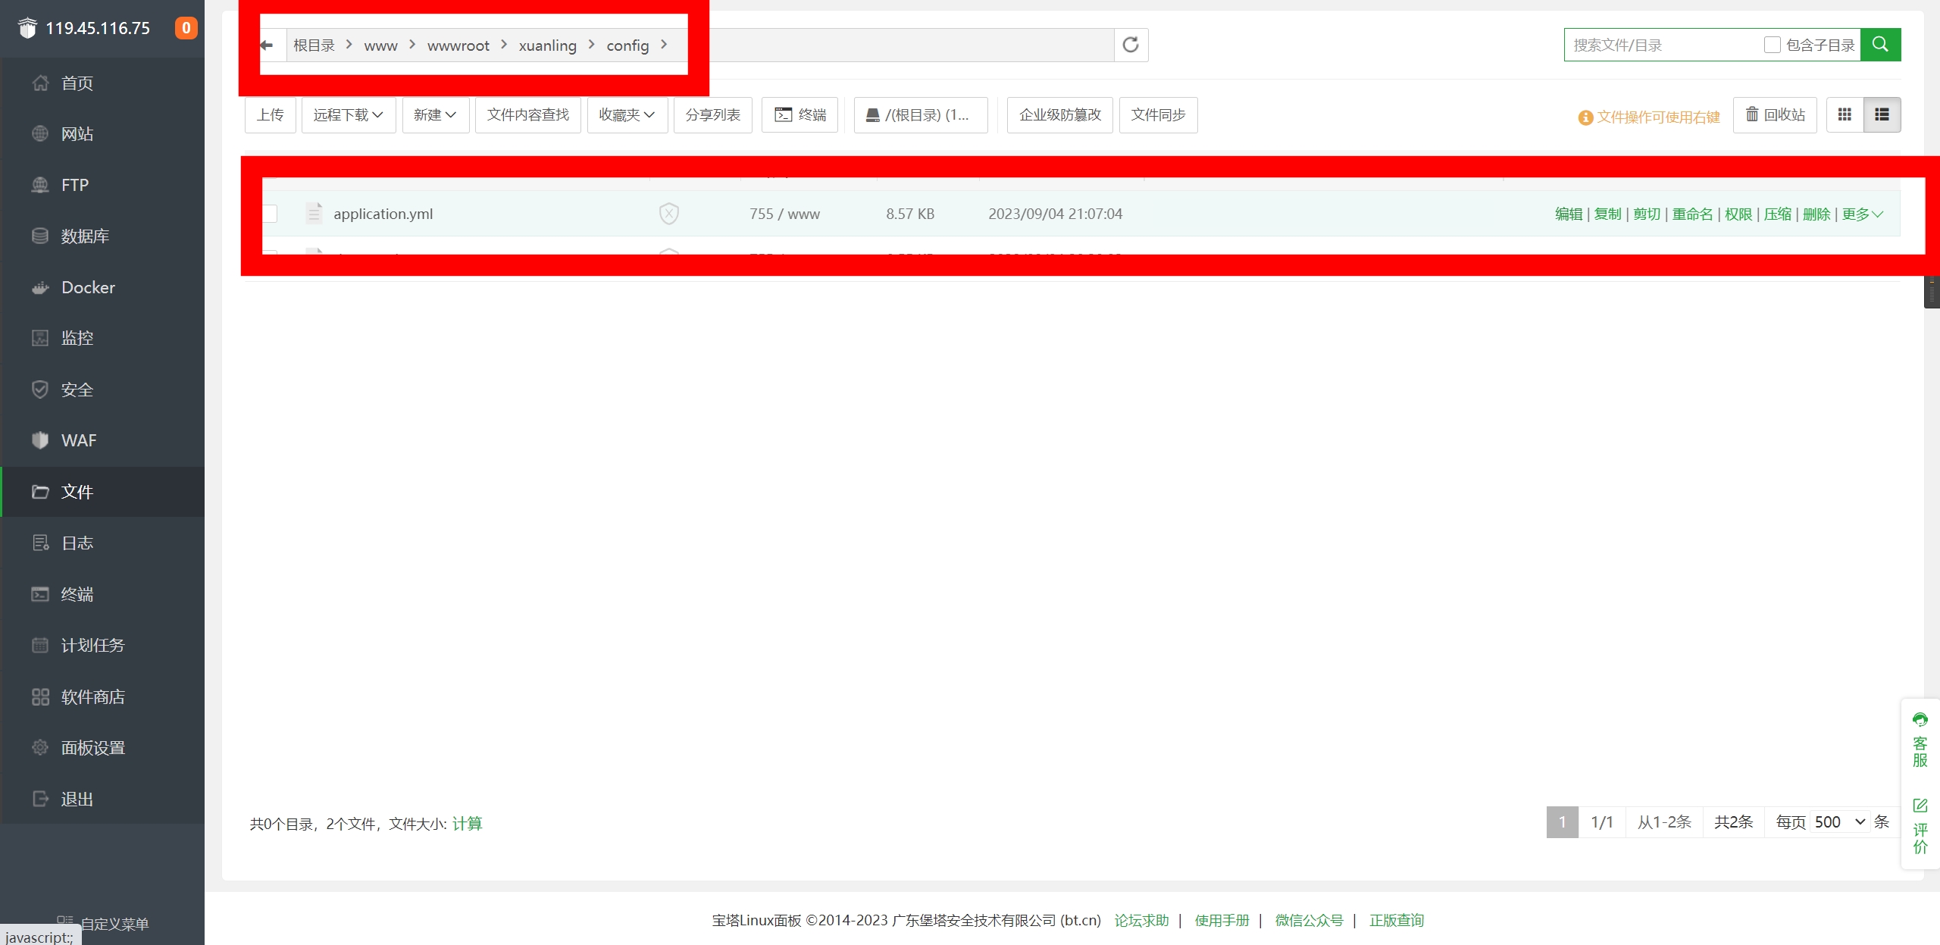The image size is (1940, 945).
Task: Switch to list view layout
Action: [x=1882, y=114]
